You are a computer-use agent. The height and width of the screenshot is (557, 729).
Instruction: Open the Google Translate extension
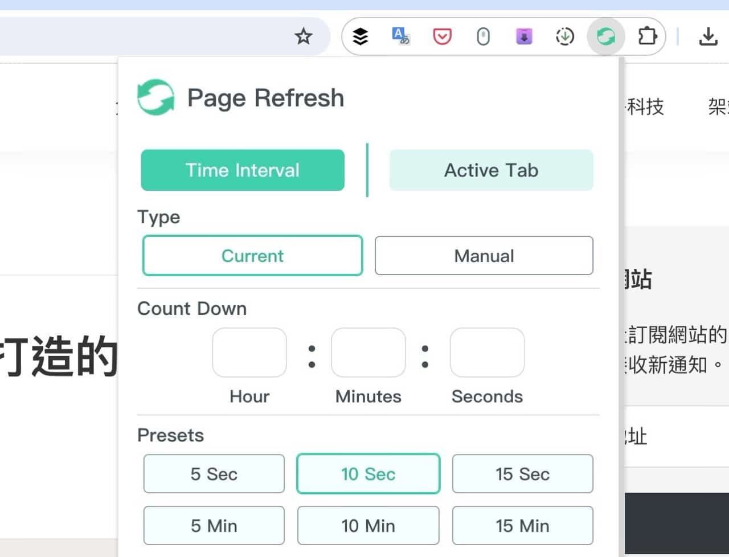pyautogui.click(x=400, y=36)
